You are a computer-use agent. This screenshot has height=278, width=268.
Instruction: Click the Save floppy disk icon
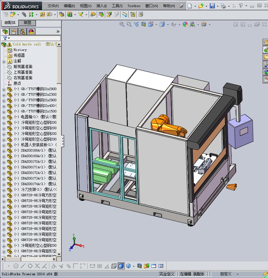tap(212, 6)
